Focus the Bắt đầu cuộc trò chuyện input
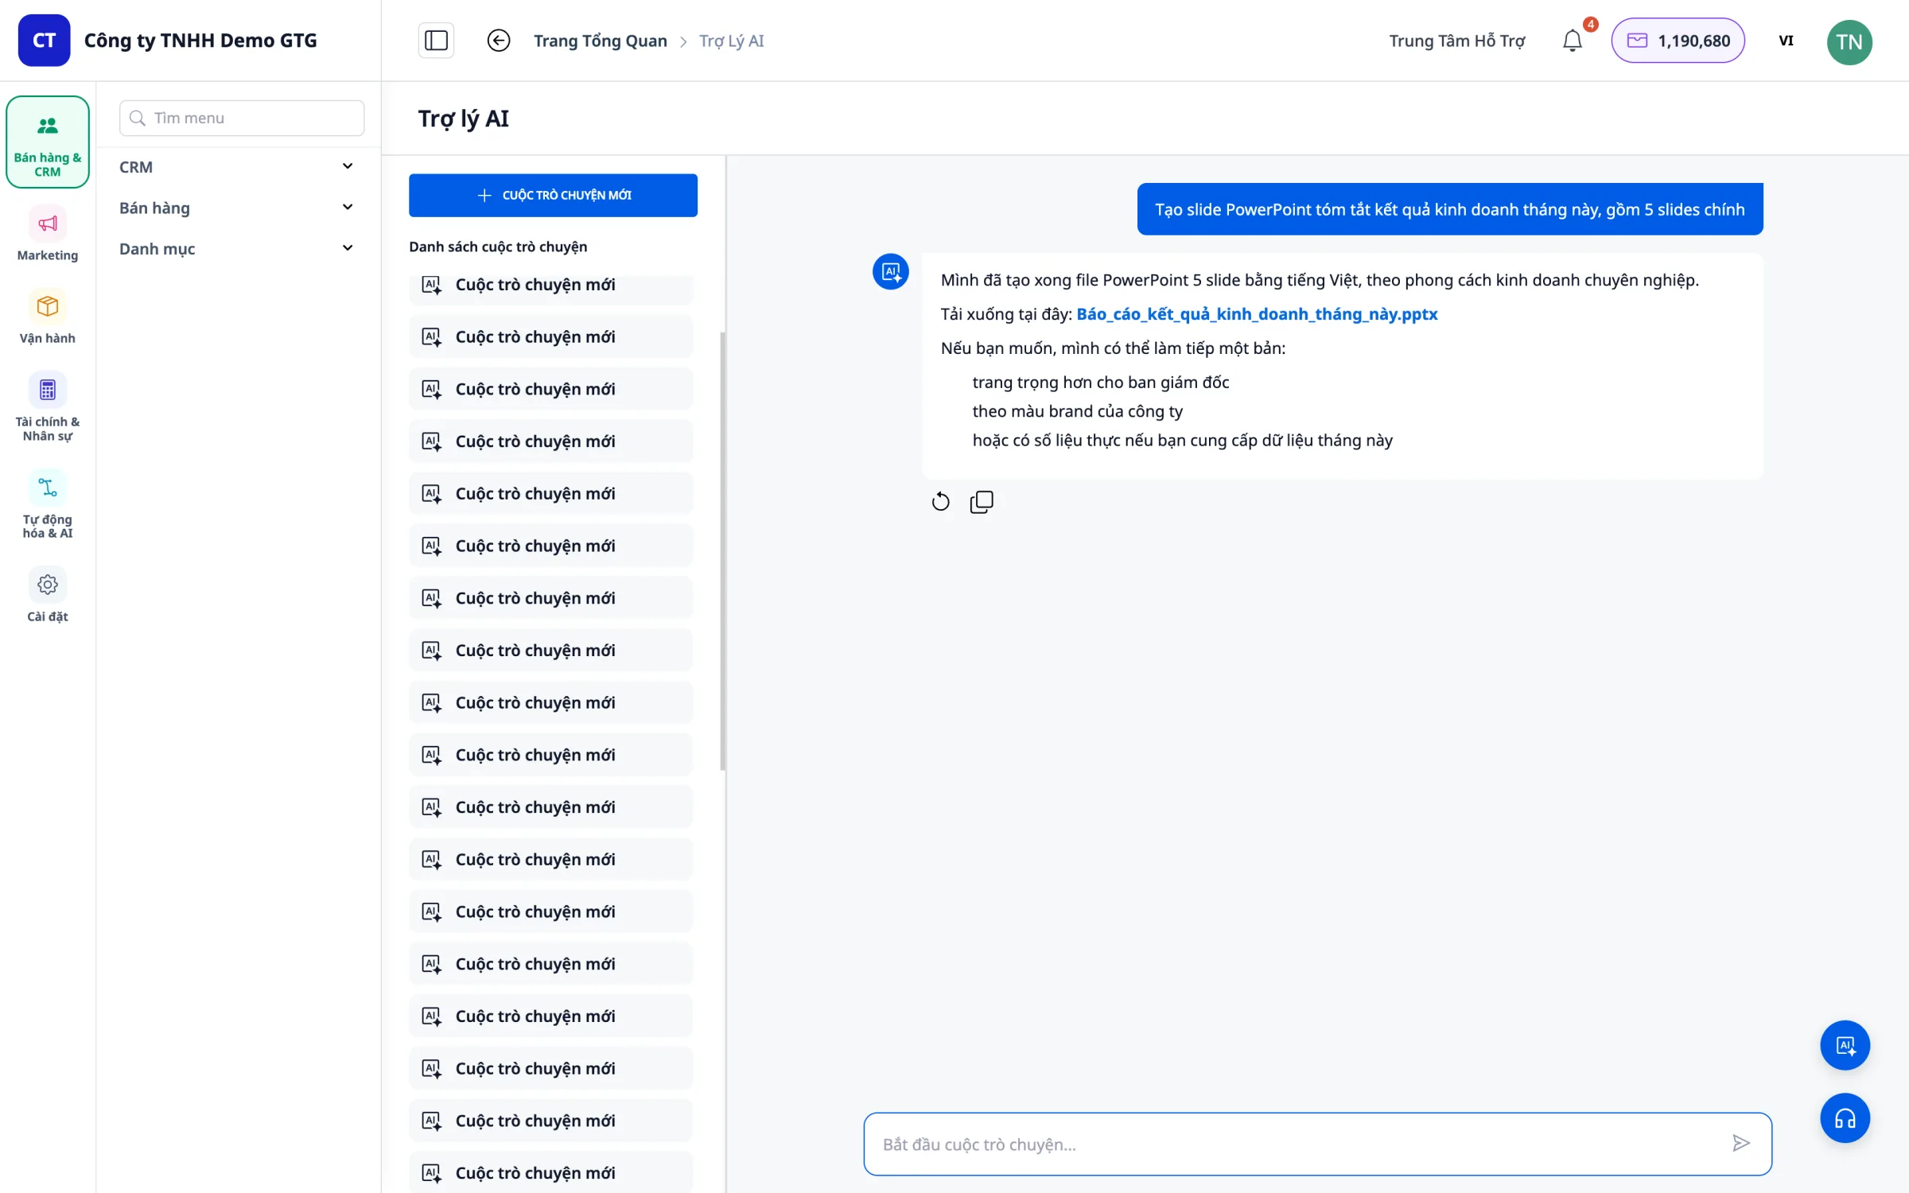1909x1193 pixels. (1317, 1144)
